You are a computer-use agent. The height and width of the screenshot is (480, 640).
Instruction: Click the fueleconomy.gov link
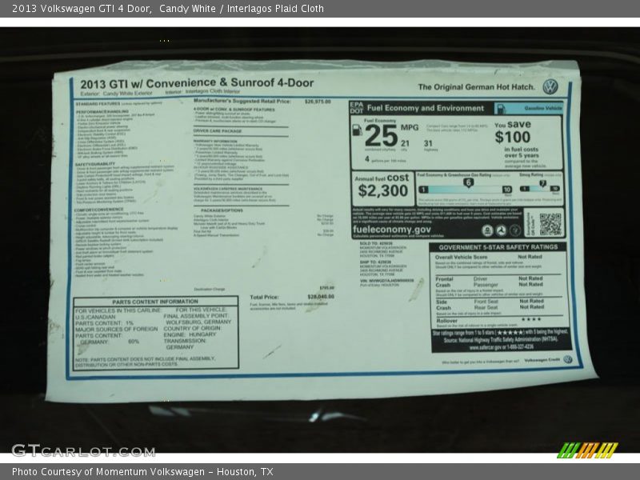tap(393, 229)
